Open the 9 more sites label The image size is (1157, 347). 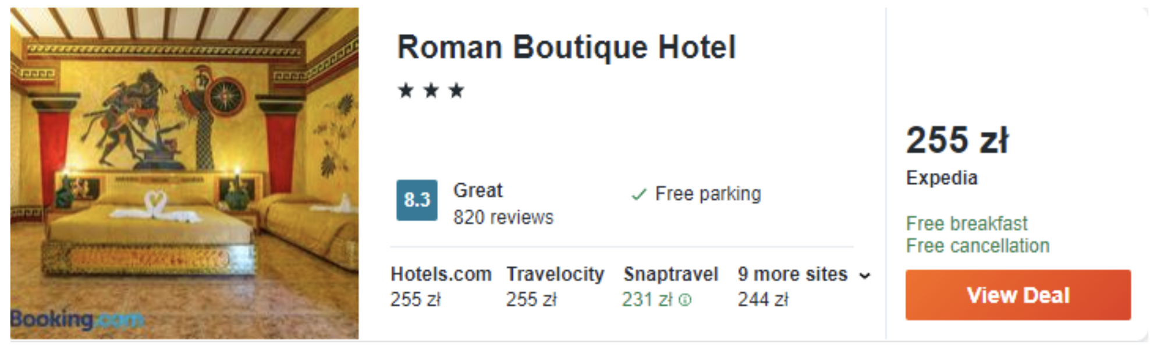pyautogui.click(x=792, y=274)
